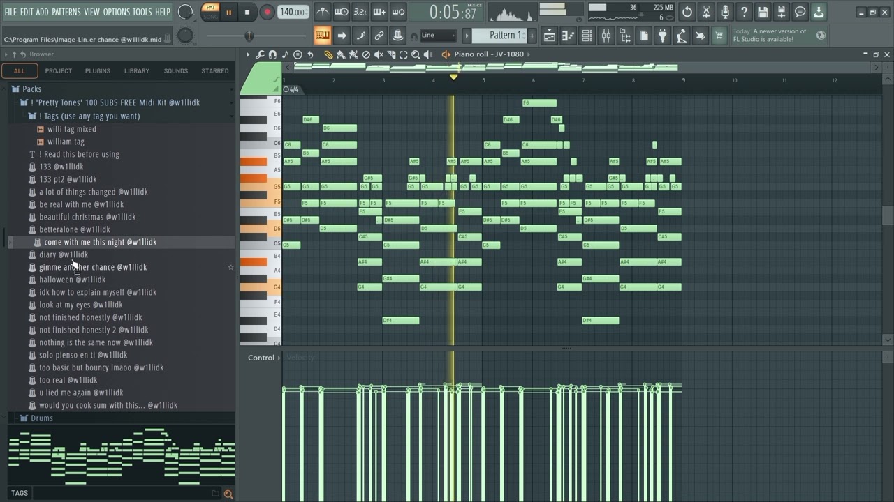
Task: Open the Mixer view
Action: click(606, 36)
